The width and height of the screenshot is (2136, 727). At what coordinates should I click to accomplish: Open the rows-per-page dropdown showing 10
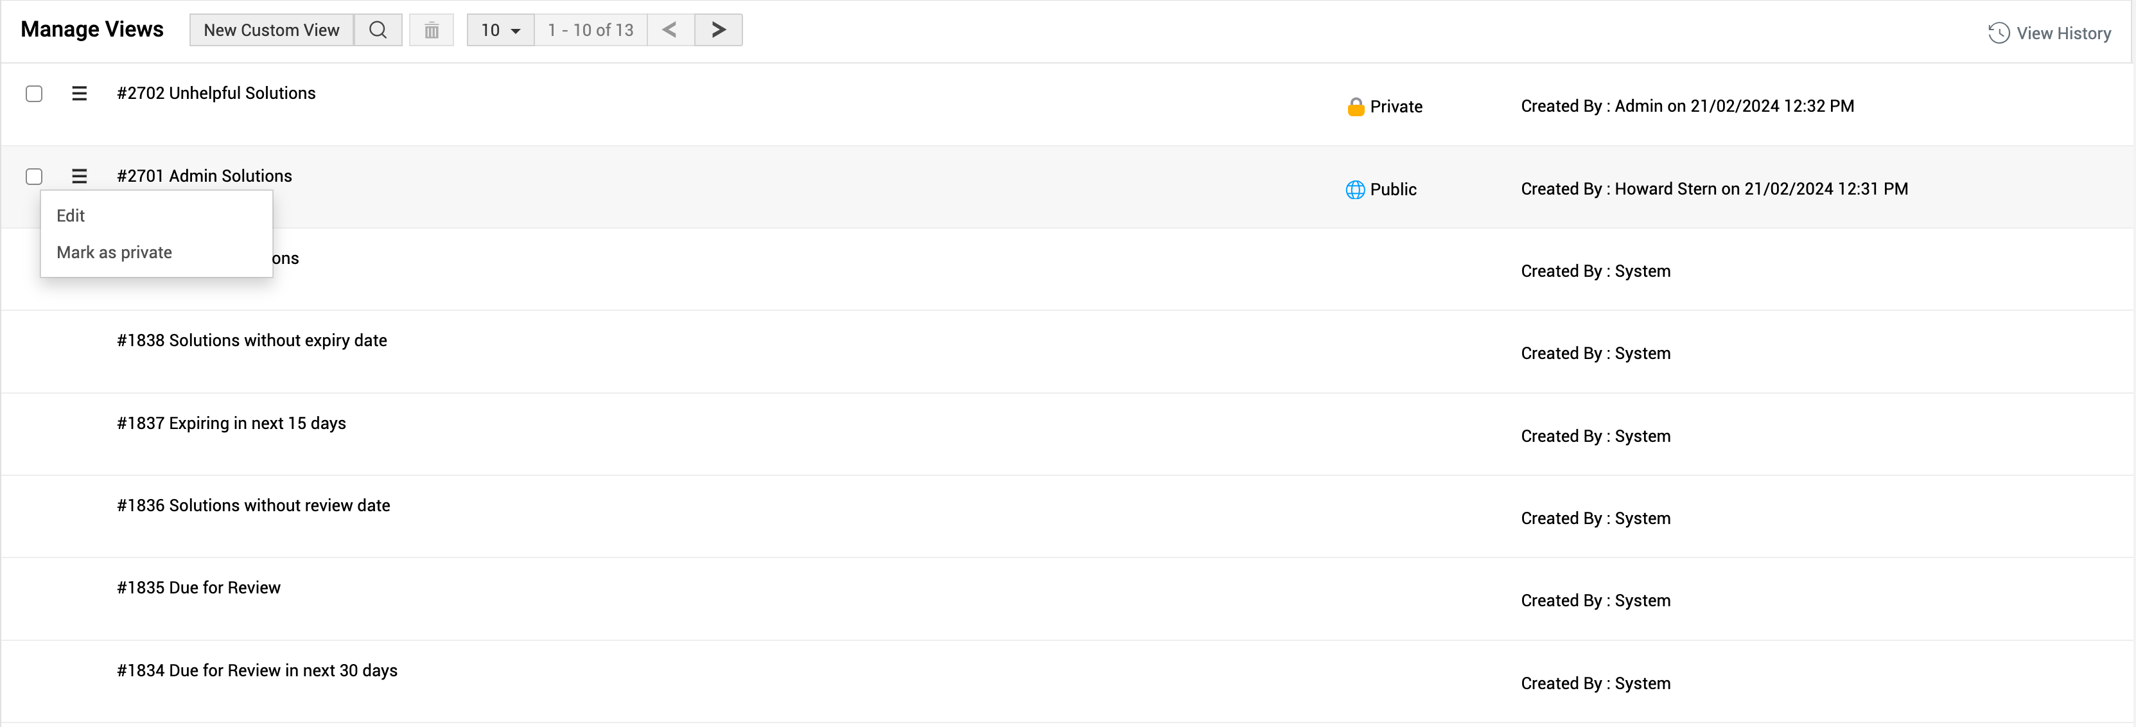(500, 30)
